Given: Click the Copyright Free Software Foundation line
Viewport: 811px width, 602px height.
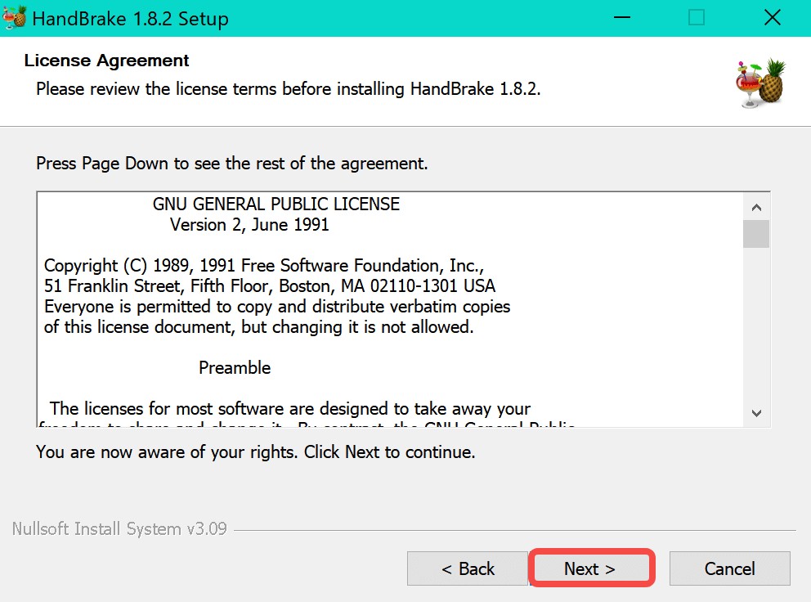Looking at the screenshot, I should [264, 266].
